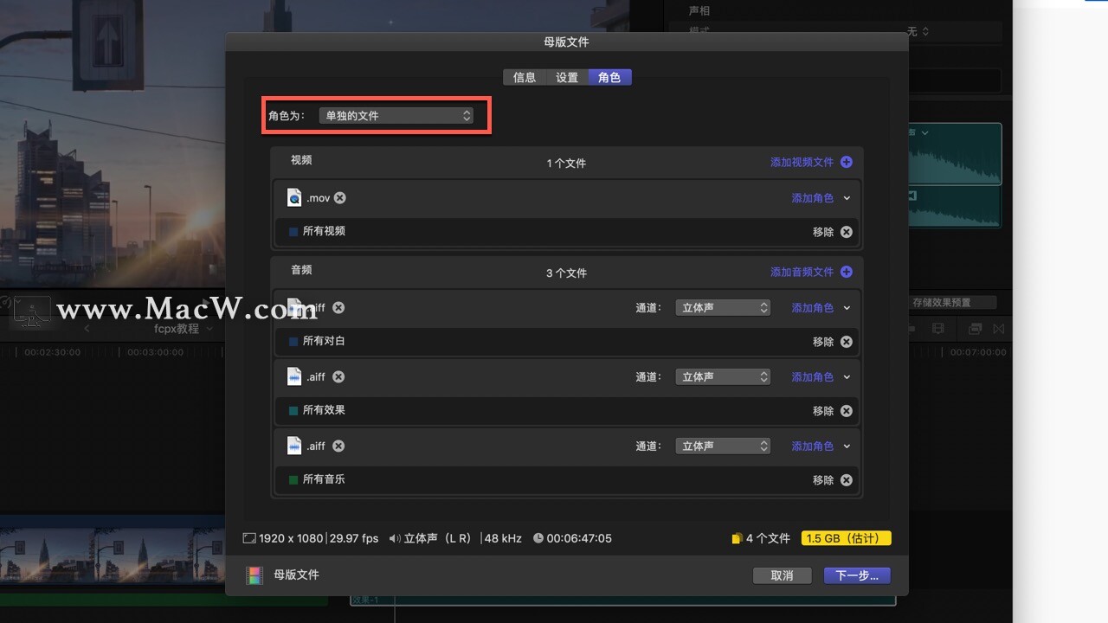The image size is (1108, 623).
Task: Remove the 所有视频 role via x icon
Action: click(x=847, y=232)
